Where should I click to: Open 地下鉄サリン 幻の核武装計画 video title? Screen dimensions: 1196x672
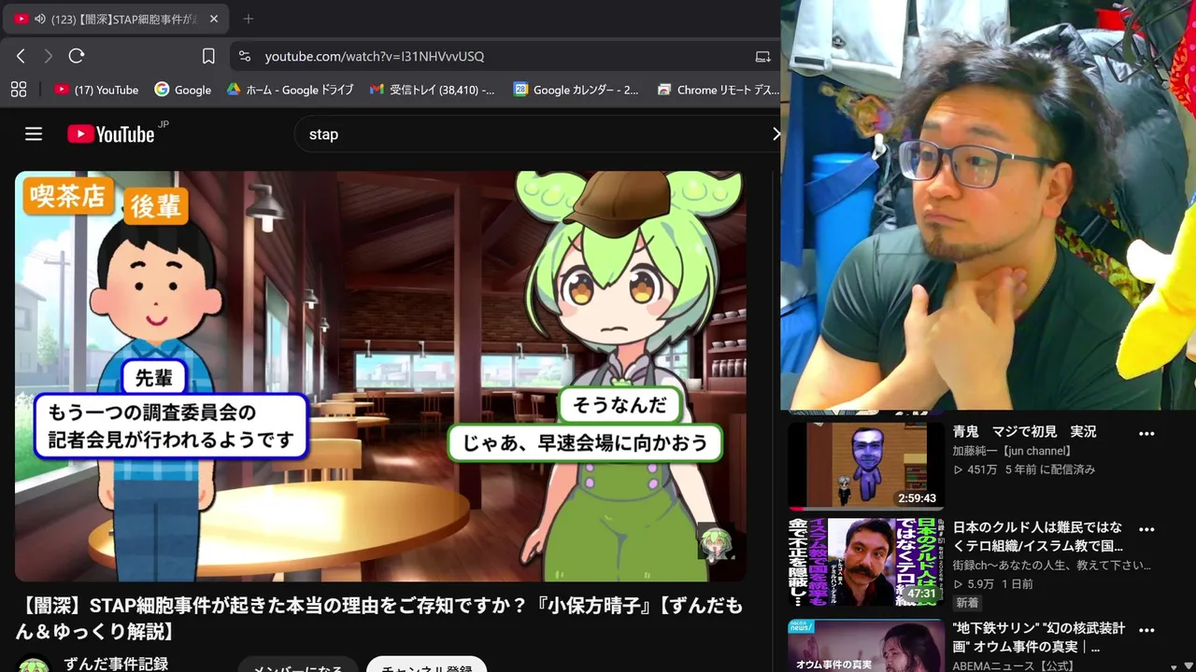(1038, 637)
